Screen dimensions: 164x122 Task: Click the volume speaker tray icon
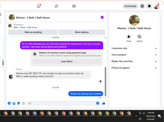tap(140, 119)
